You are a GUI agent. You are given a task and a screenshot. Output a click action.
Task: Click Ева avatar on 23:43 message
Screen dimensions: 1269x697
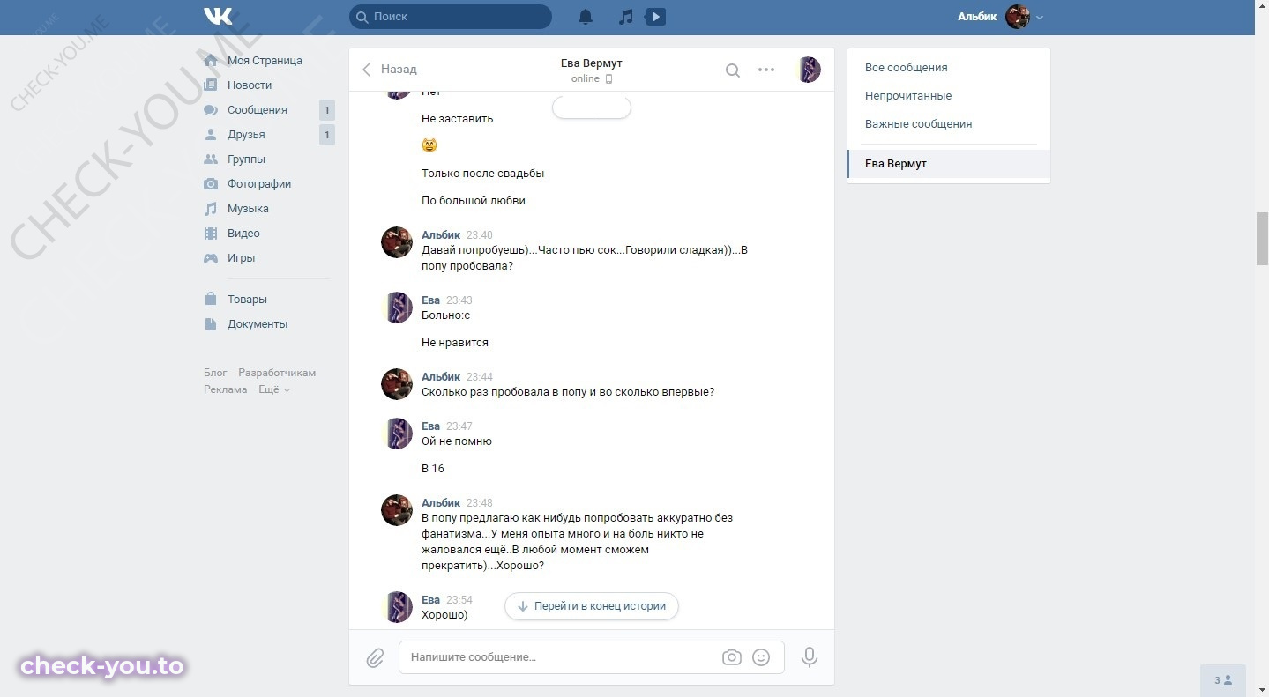(397, 308)
